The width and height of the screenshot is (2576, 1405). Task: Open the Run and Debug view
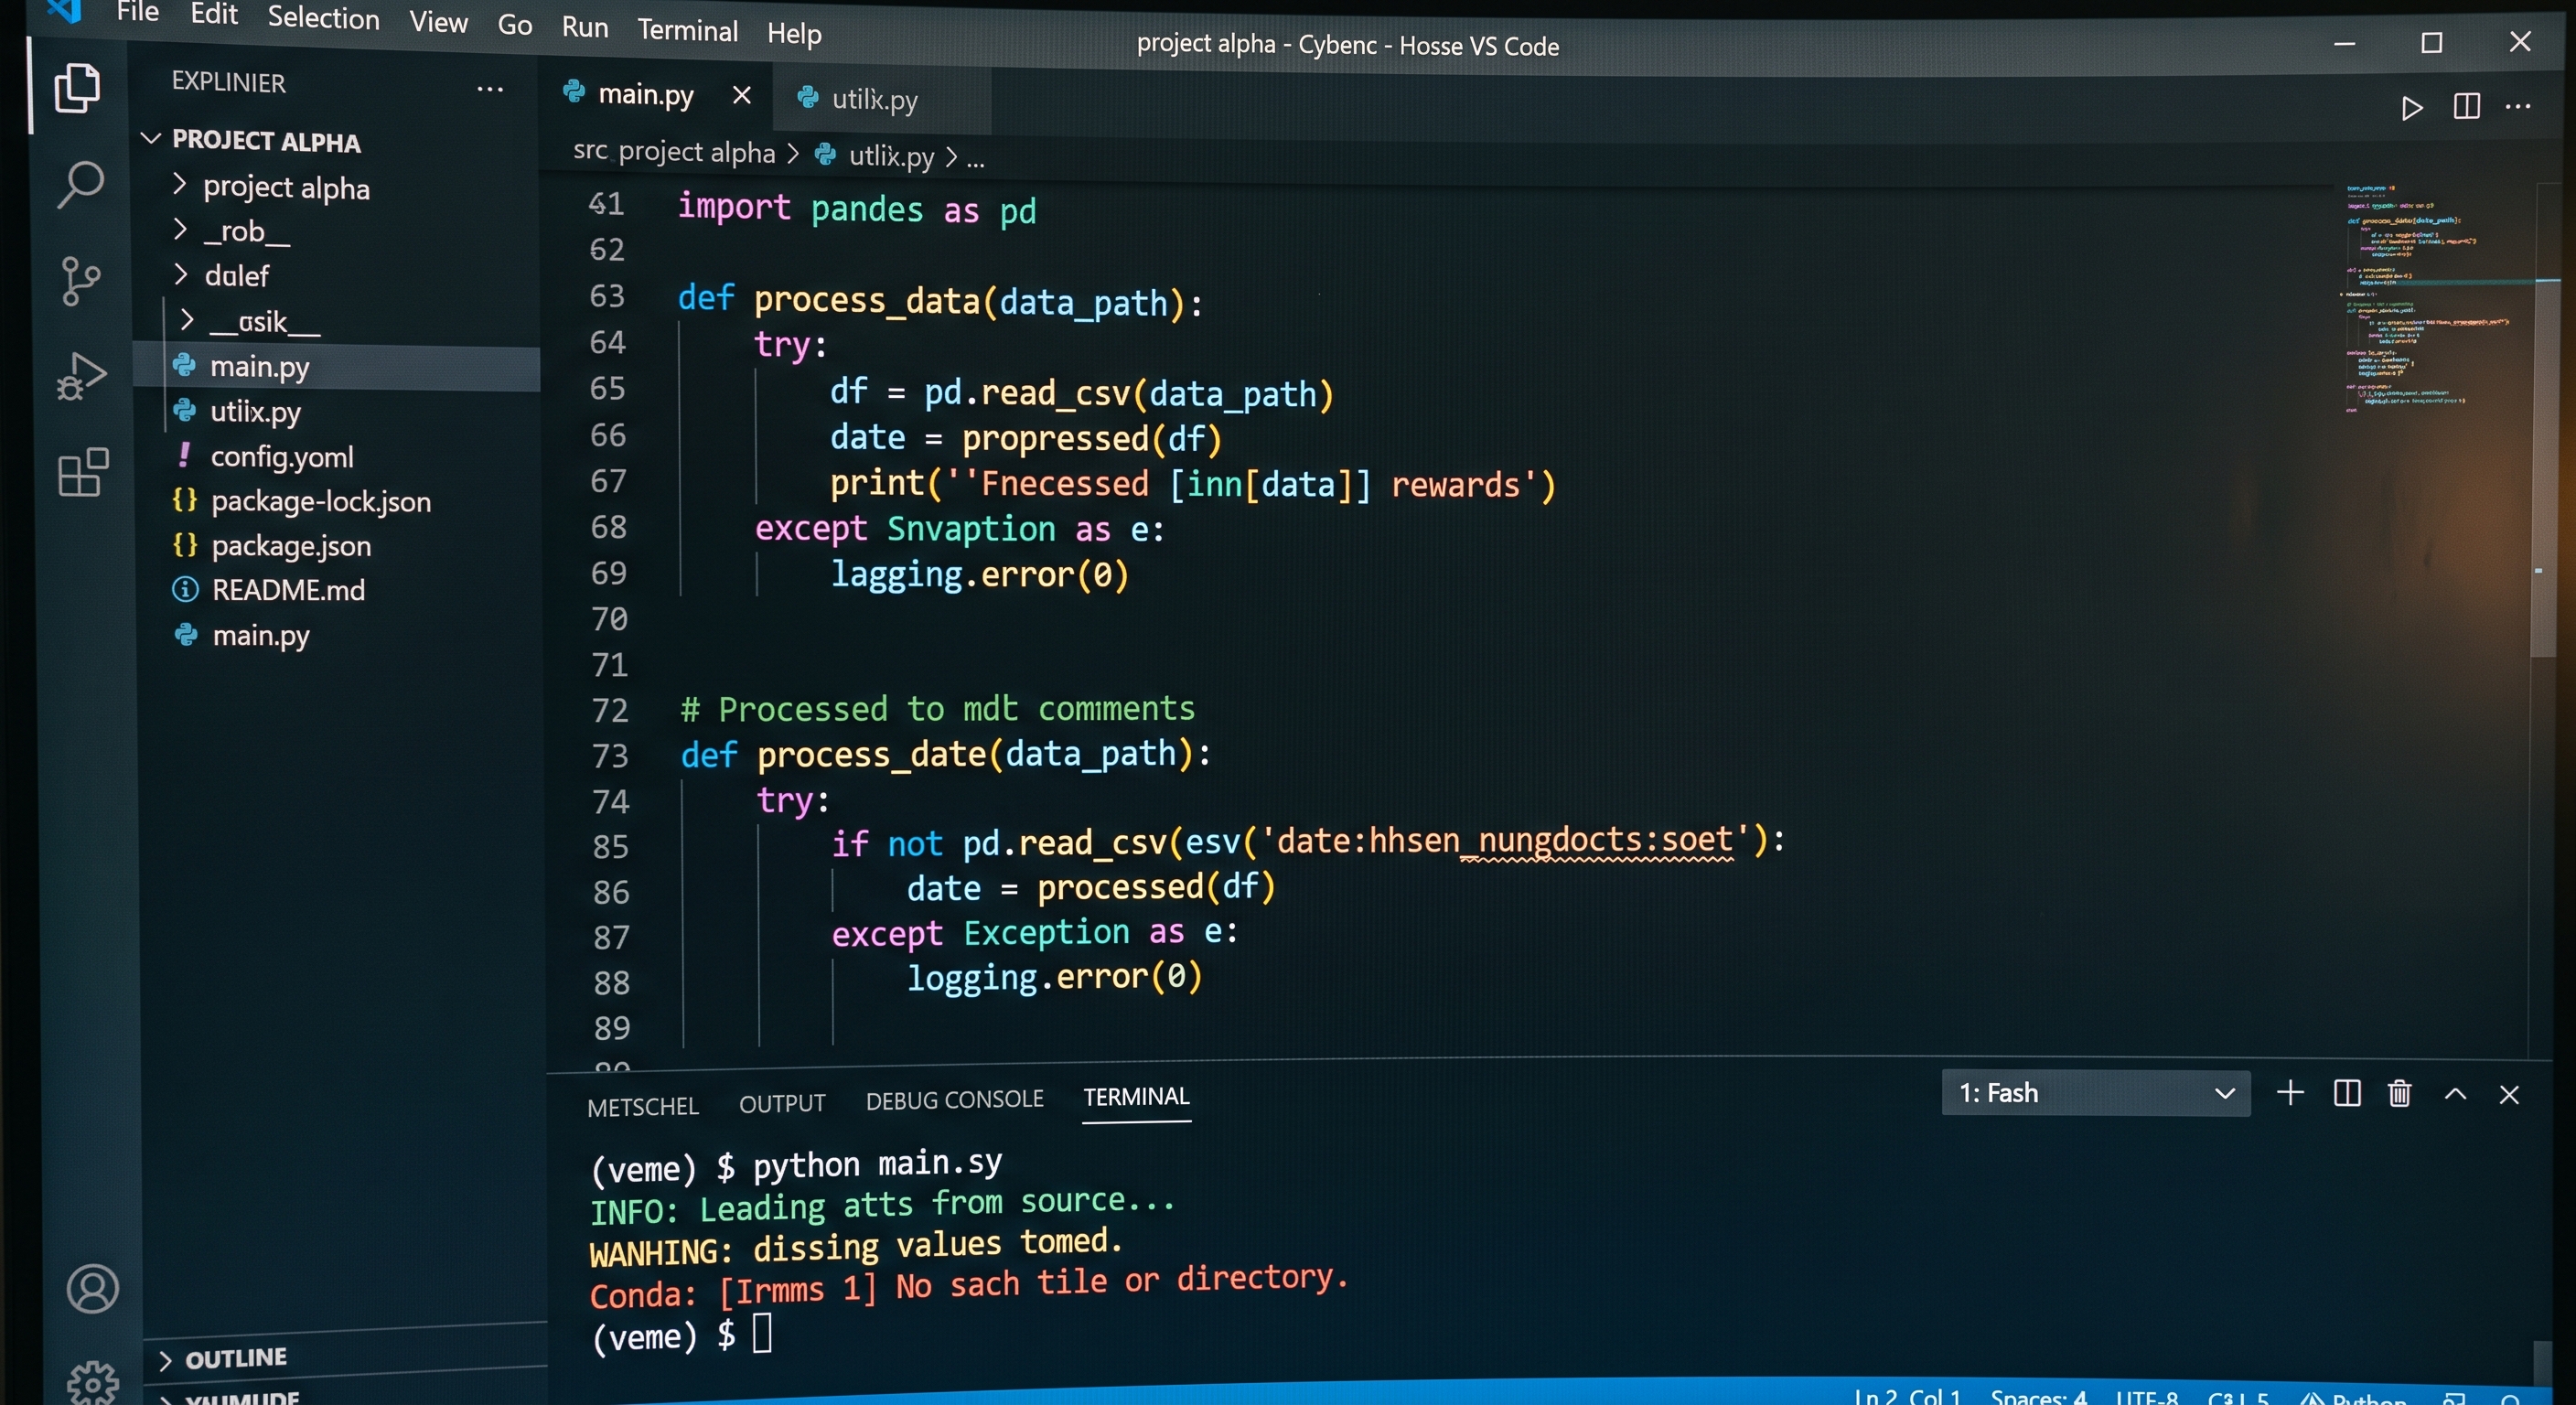pos(81,376)
